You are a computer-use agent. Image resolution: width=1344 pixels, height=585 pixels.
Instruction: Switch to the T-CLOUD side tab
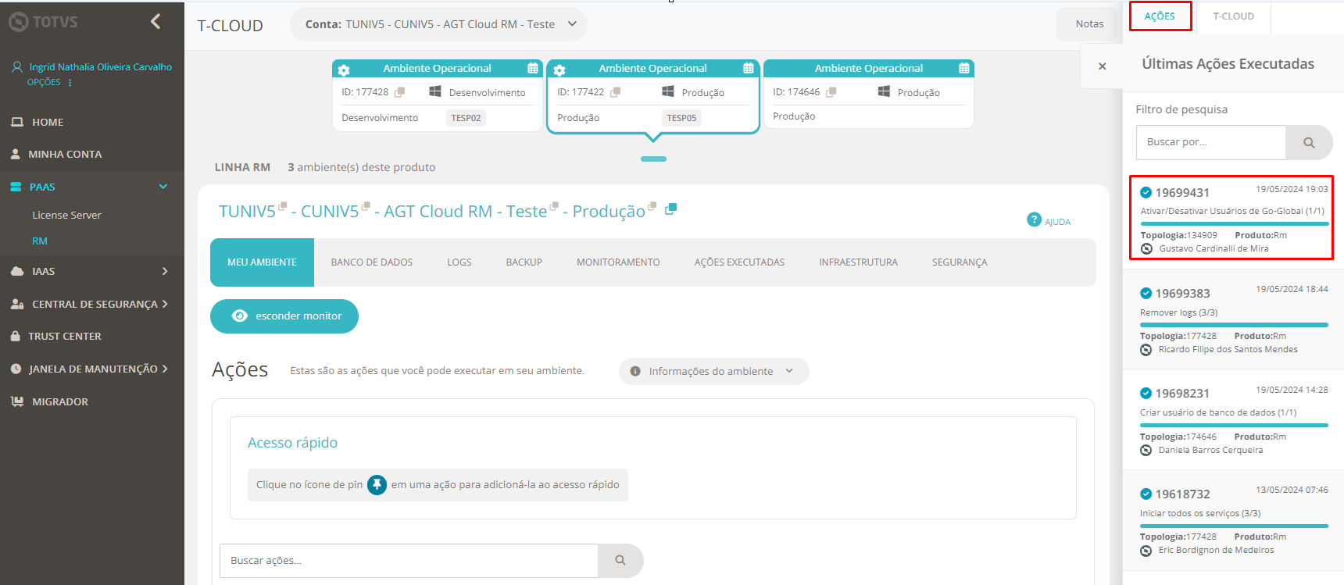[1233, 16]
